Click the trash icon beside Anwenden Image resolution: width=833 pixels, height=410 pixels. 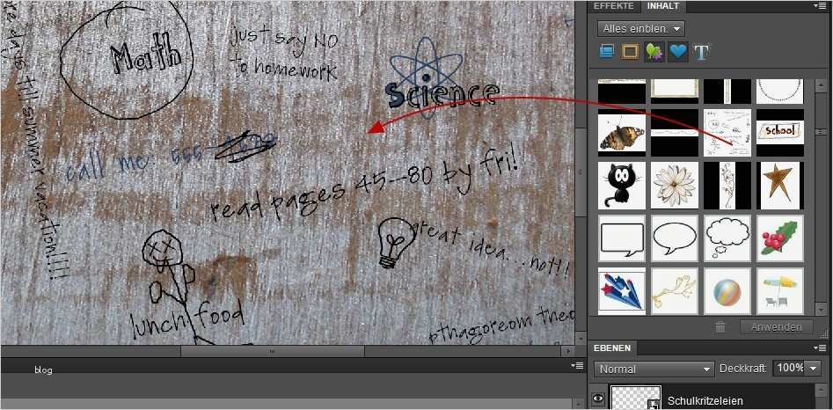(720, 327)
